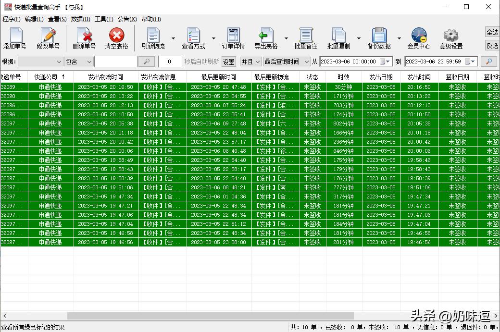The height and width of the screenshot is (332, 500).
Task: Click the 批量备注 batch notes icon
Action: pos(306,38)
